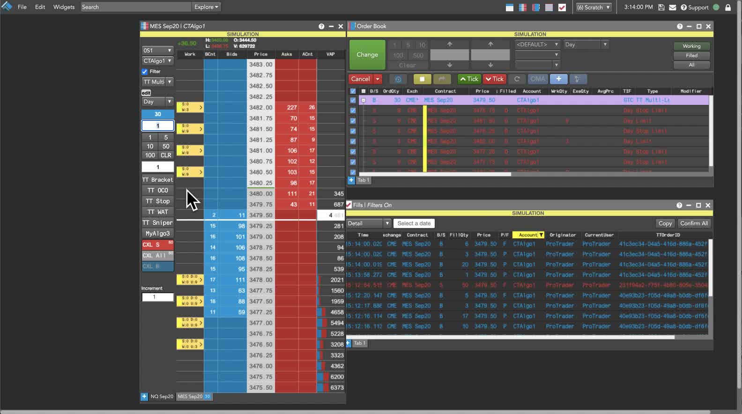Open the Explore dropdown in the top bar
This screenshot has width=742, height=414.
click(x=207, y=7)
